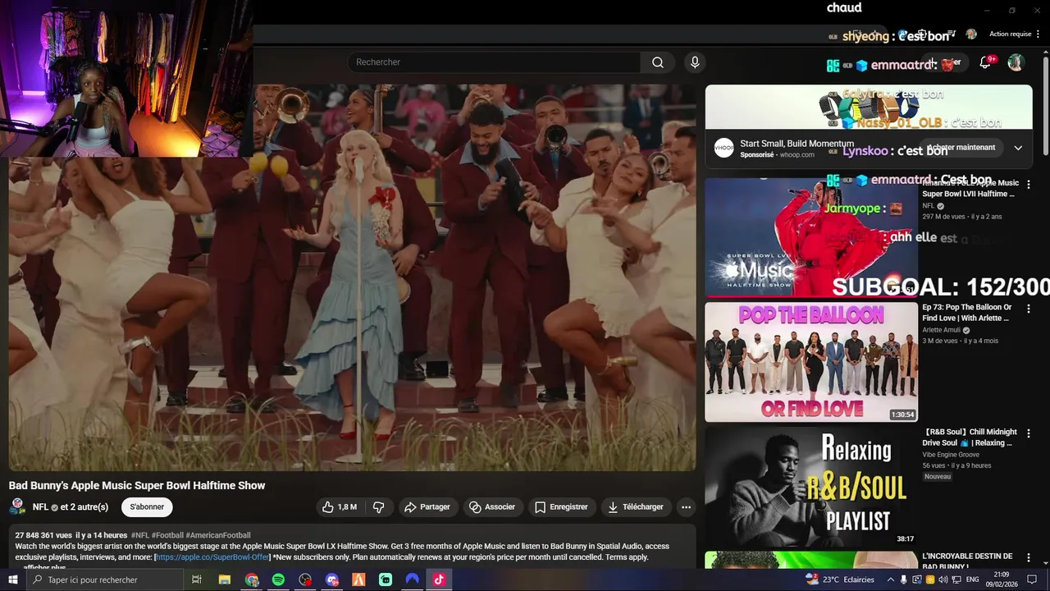
Task: Open OBS Studio from taskbar
Action: (305, 580)
